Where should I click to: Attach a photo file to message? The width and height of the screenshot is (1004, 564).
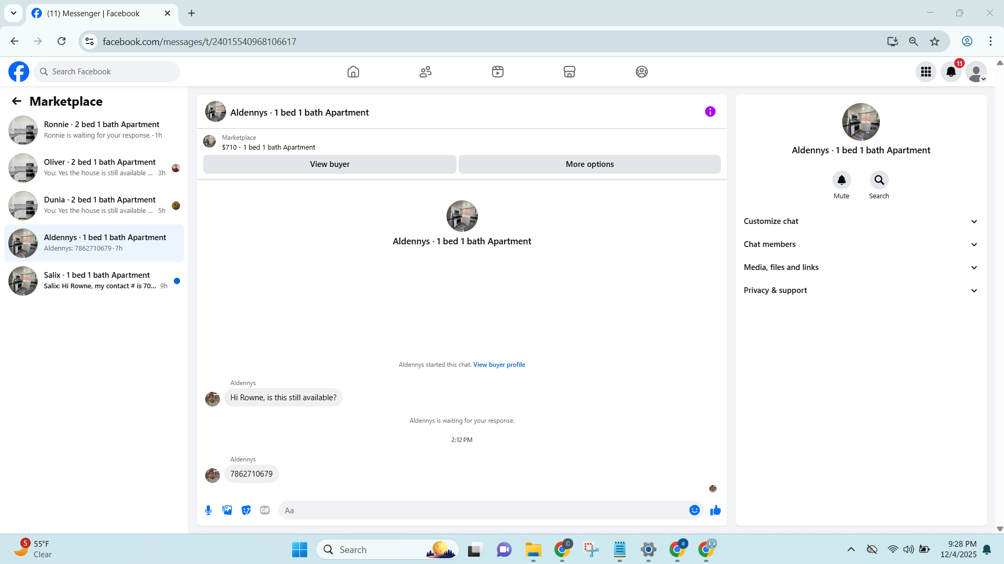click(x=227, y=510)
